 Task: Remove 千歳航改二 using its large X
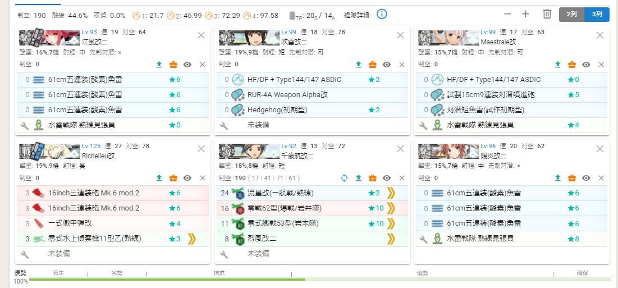point(400,149)
